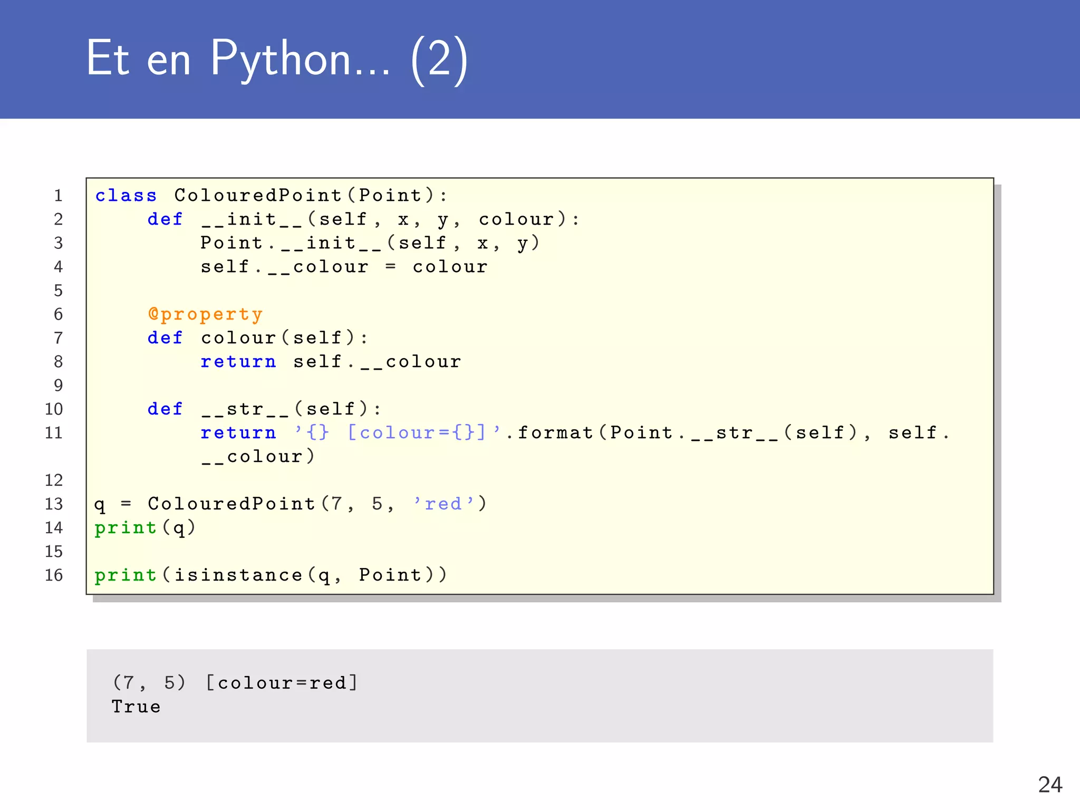Click the 'print(q)' statement

pyautogui.click(x=146, y=528)
